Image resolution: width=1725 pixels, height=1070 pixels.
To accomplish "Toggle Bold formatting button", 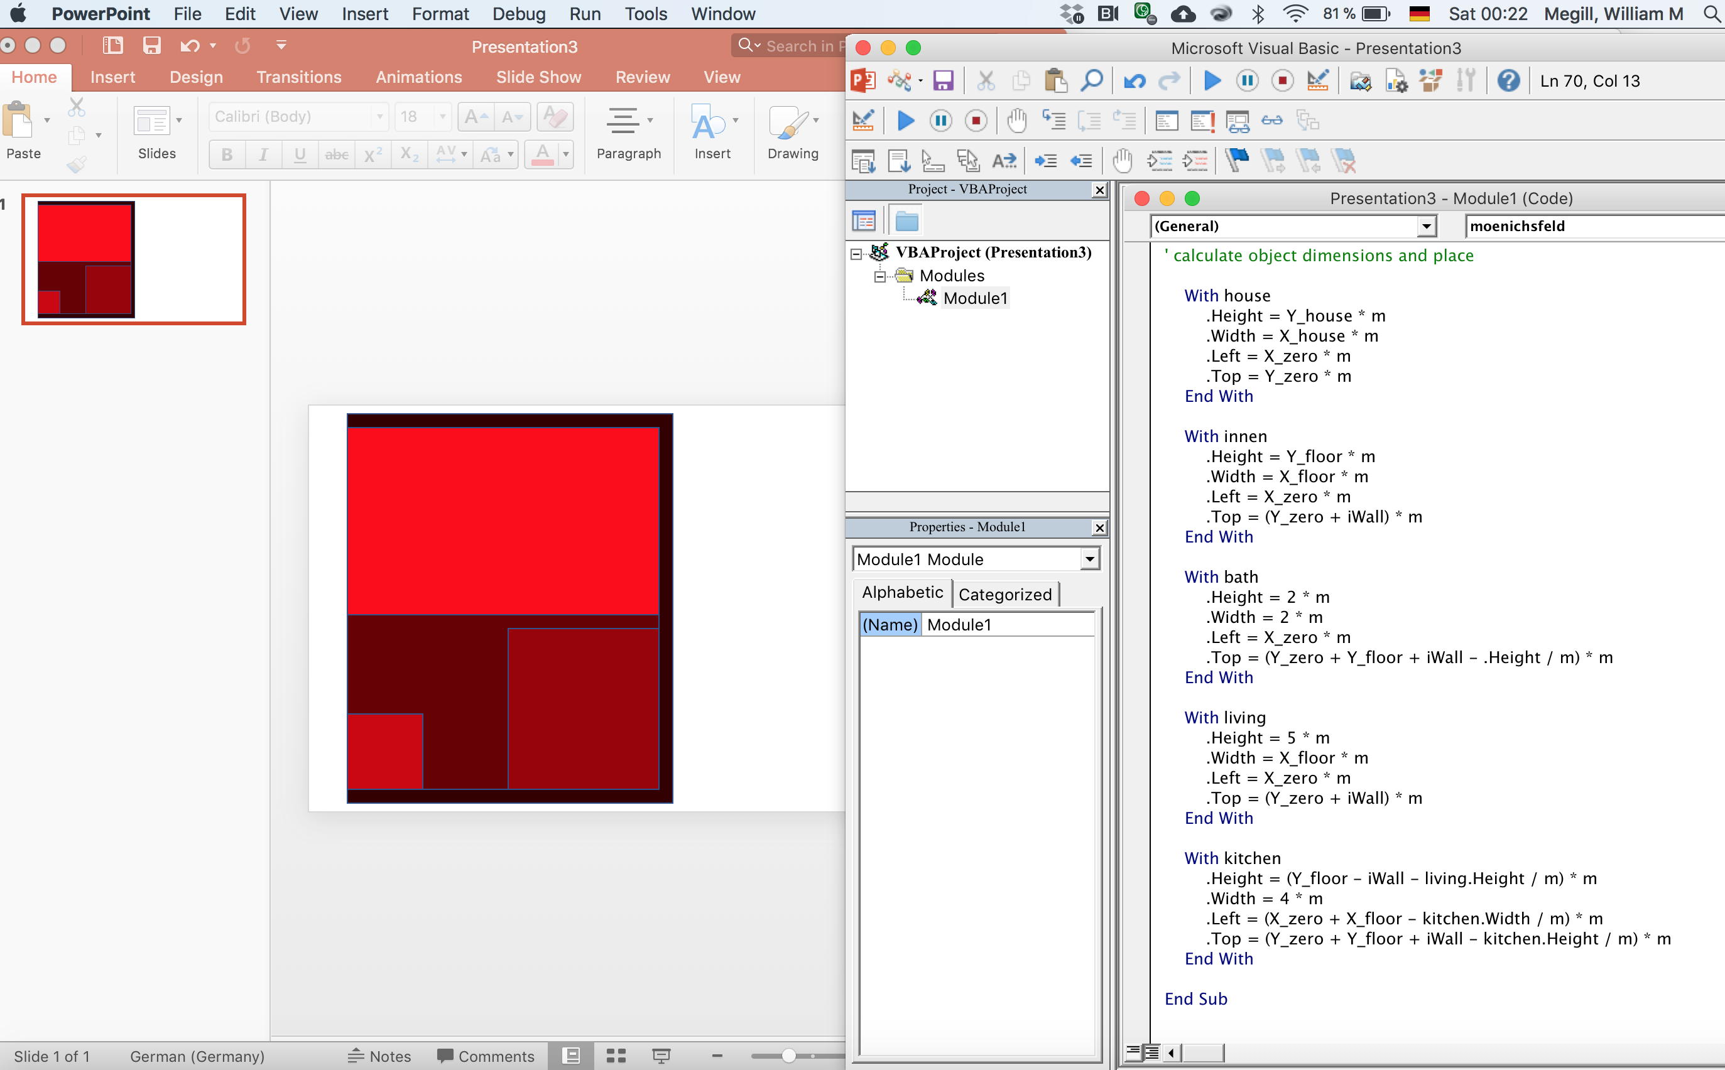I will click(227, 154).
